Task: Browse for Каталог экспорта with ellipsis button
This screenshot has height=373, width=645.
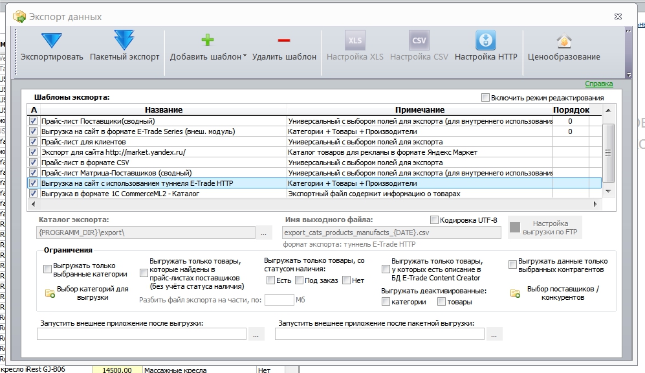Action: coord(264,232)
